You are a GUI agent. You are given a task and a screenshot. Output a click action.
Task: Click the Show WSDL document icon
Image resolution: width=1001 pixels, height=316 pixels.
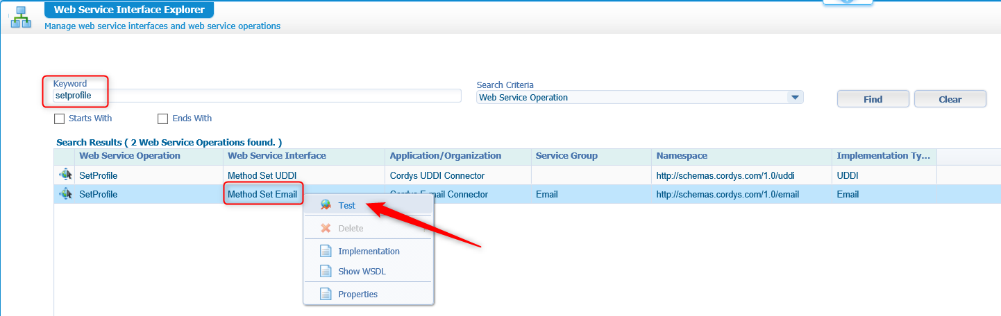tap(326, 272)
